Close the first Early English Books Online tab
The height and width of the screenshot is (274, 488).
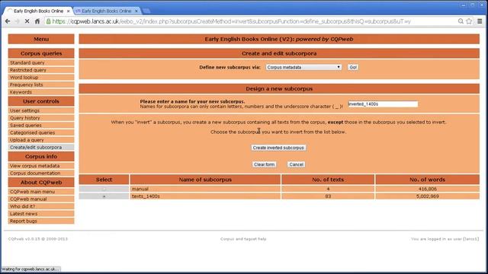pos(68,11)
